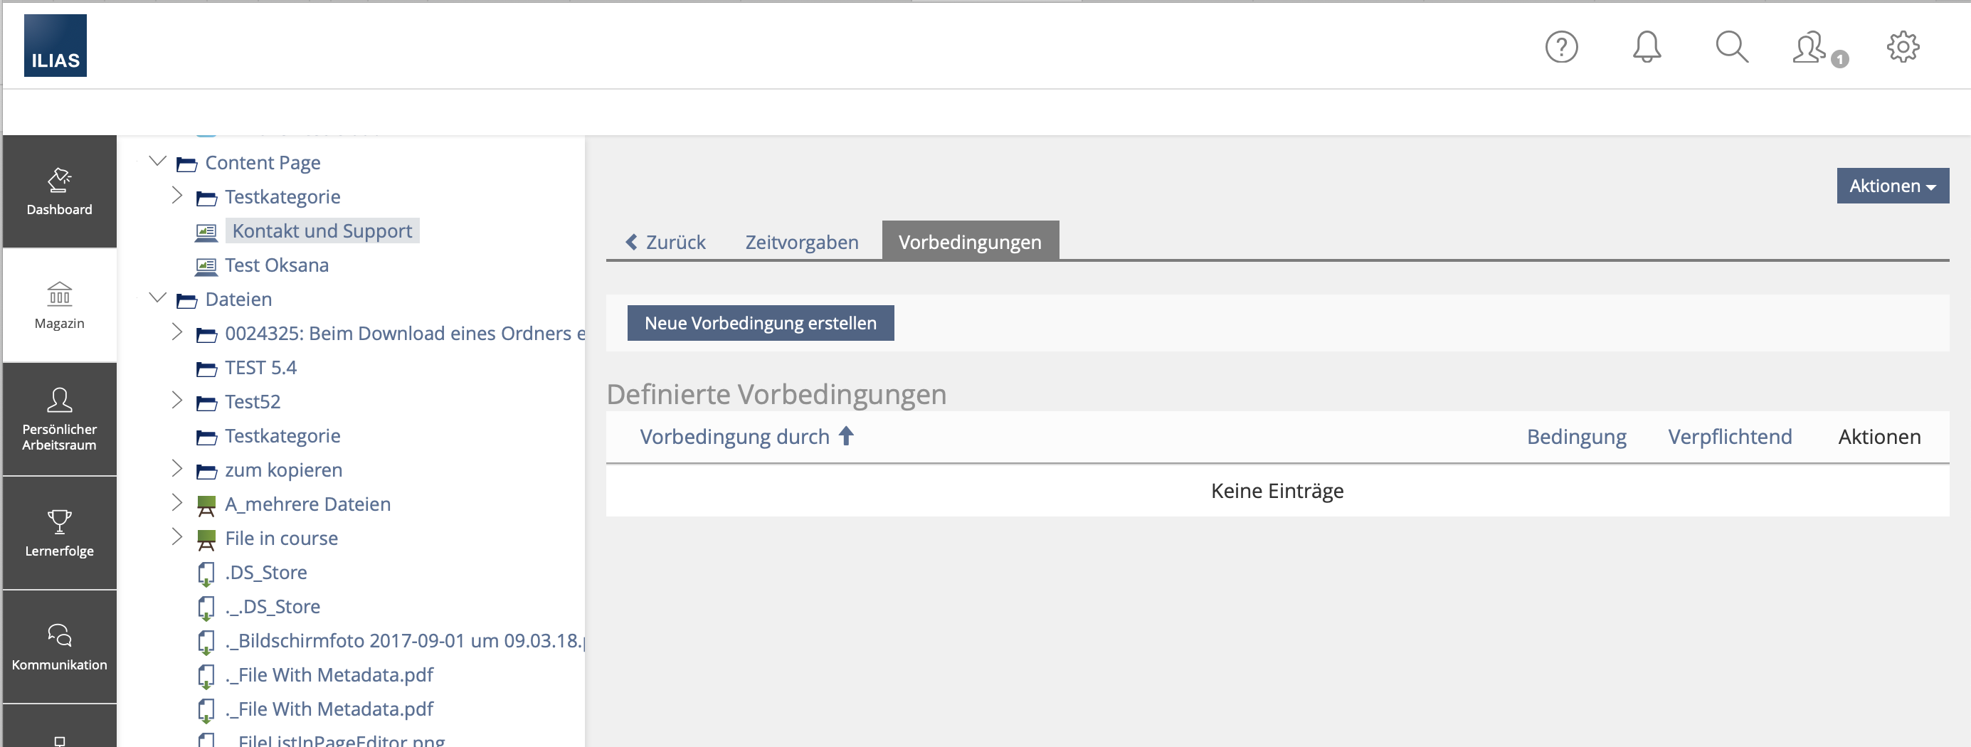Sort by Vorbedingung durch column
The height and width of the screenshot is (747, 1971).
tap(734, 436)
